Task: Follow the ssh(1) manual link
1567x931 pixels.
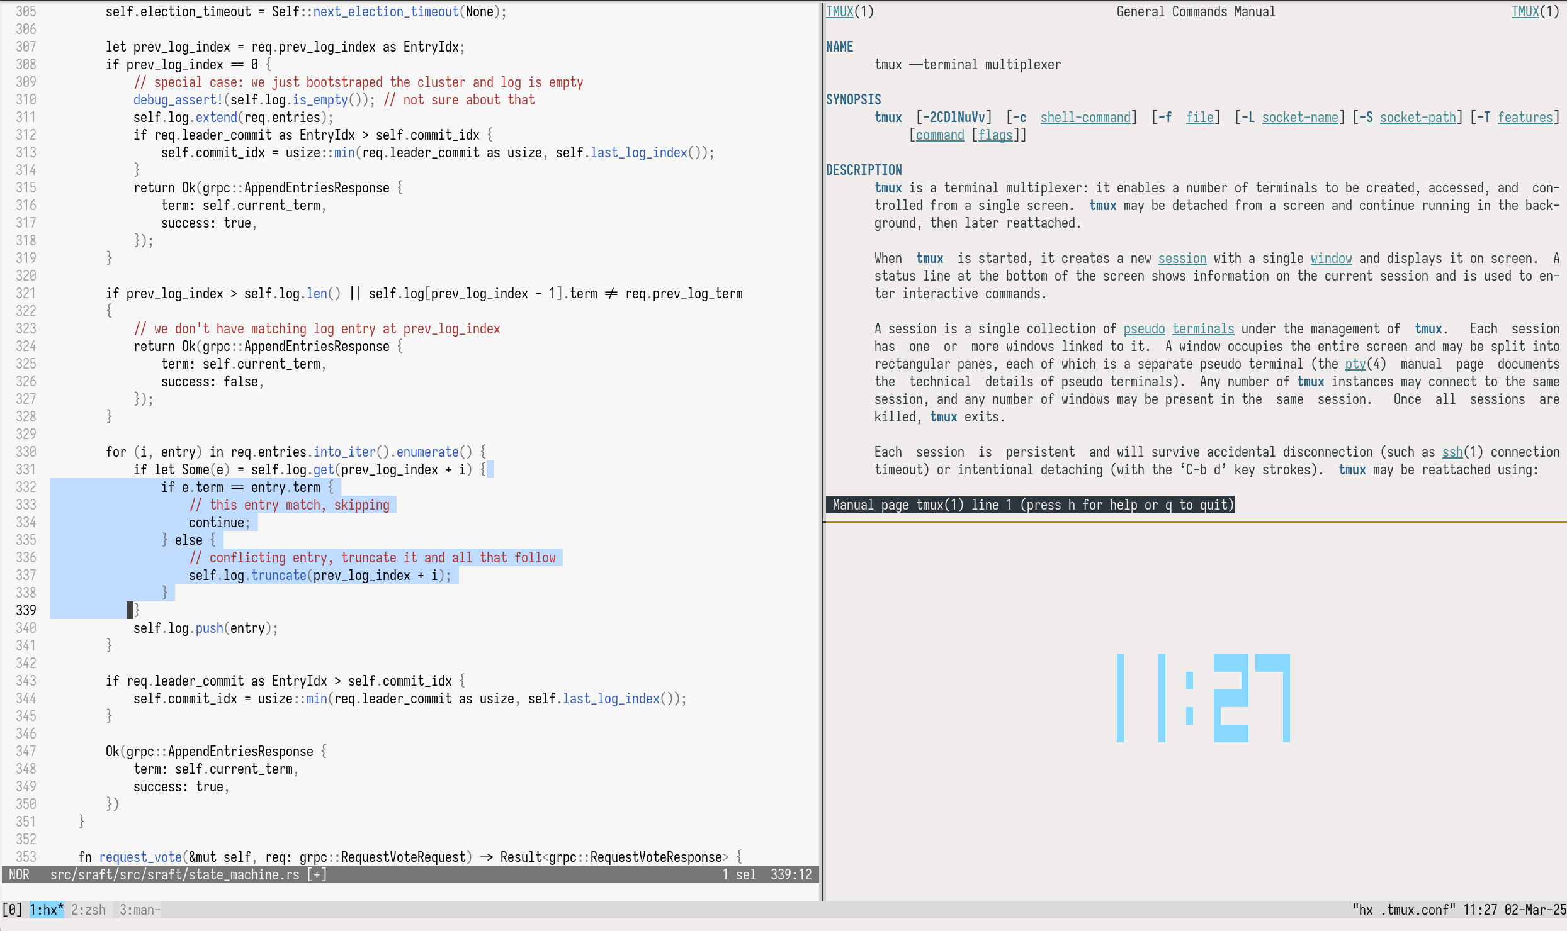Action: click(x=1463, y=452)
